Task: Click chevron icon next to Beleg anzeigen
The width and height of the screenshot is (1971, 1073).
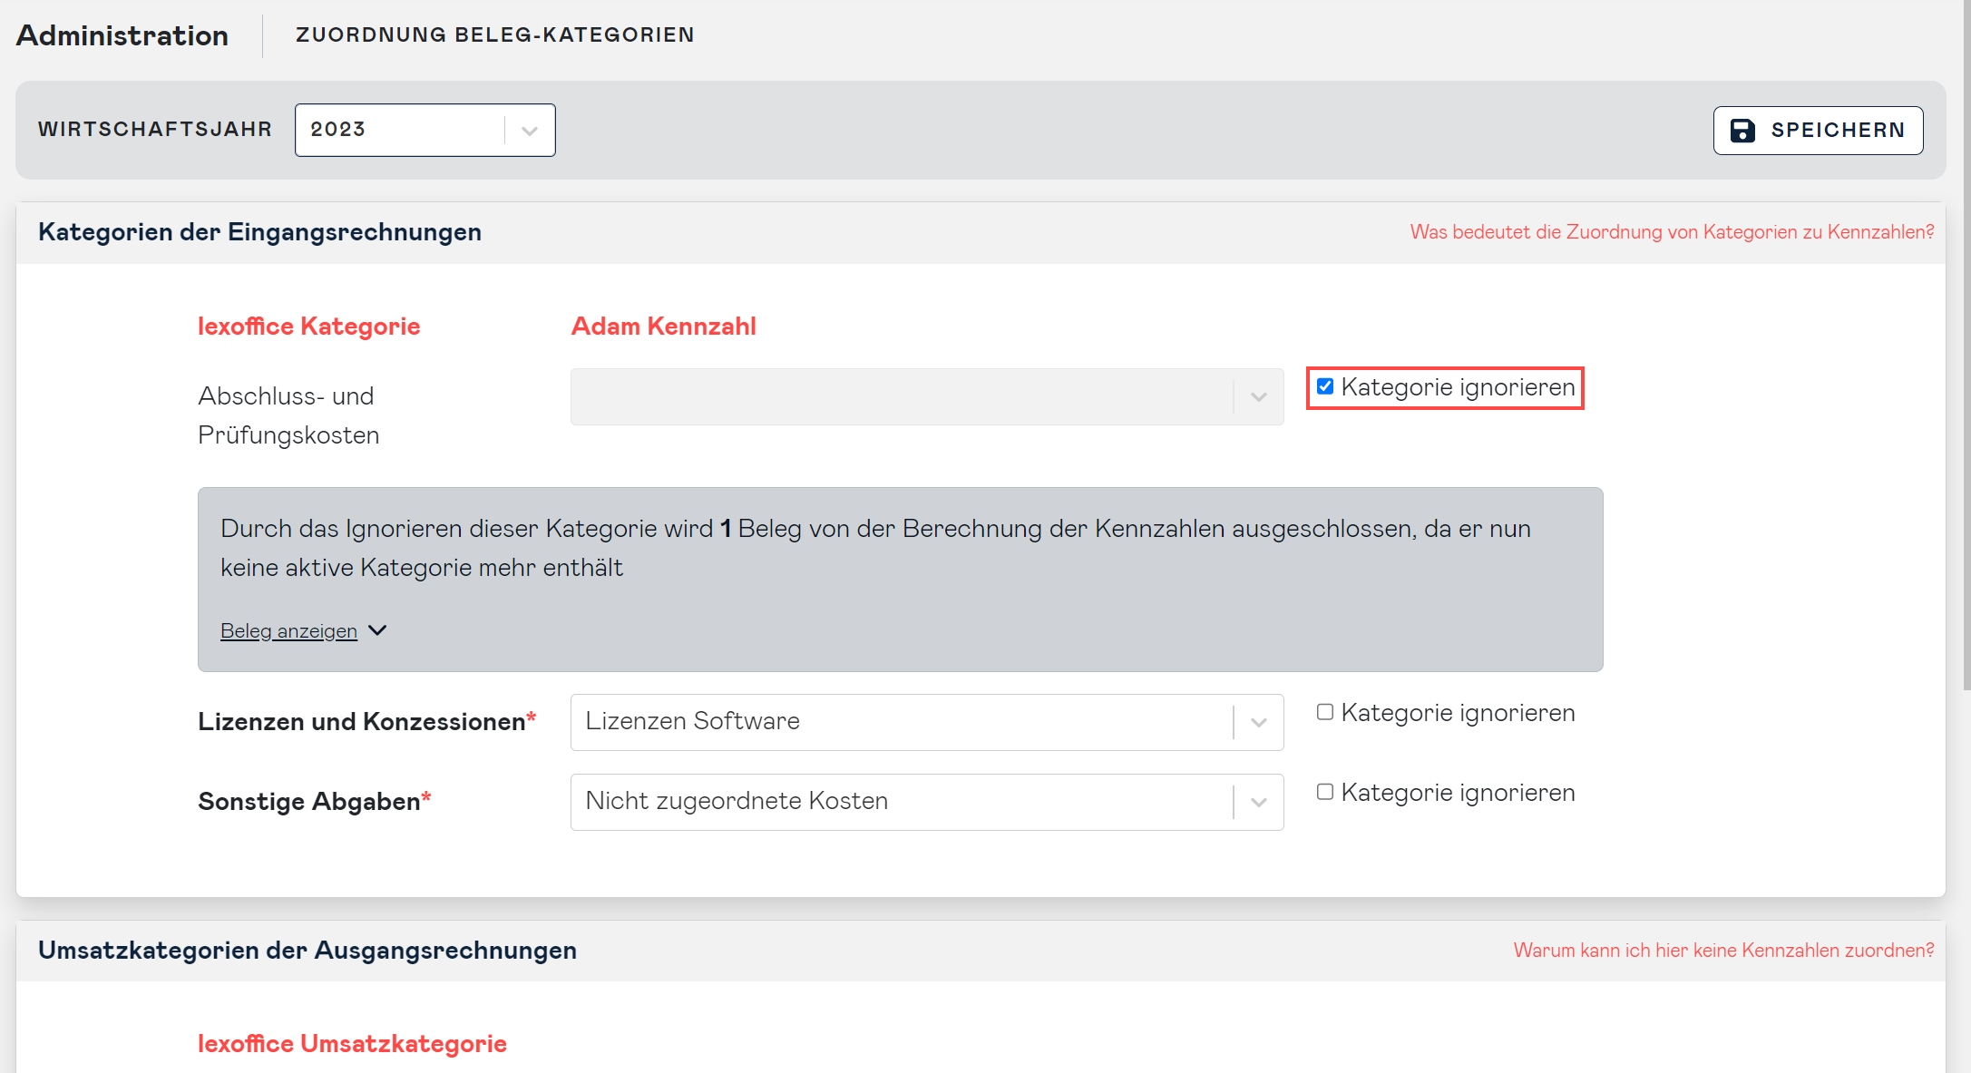Action: click(377, 630)
